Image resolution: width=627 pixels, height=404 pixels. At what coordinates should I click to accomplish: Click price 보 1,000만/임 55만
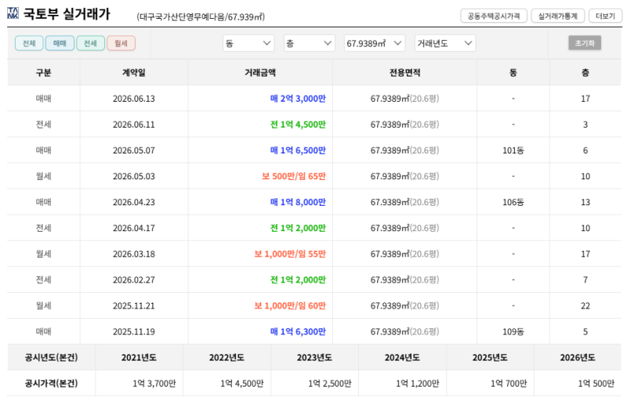pos(290,254)
